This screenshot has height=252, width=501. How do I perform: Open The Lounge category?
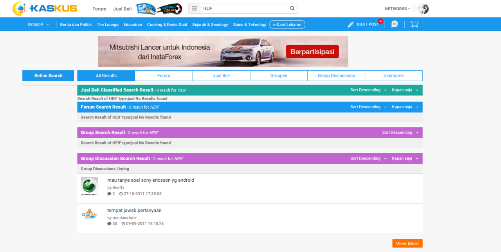pos(108,25)
